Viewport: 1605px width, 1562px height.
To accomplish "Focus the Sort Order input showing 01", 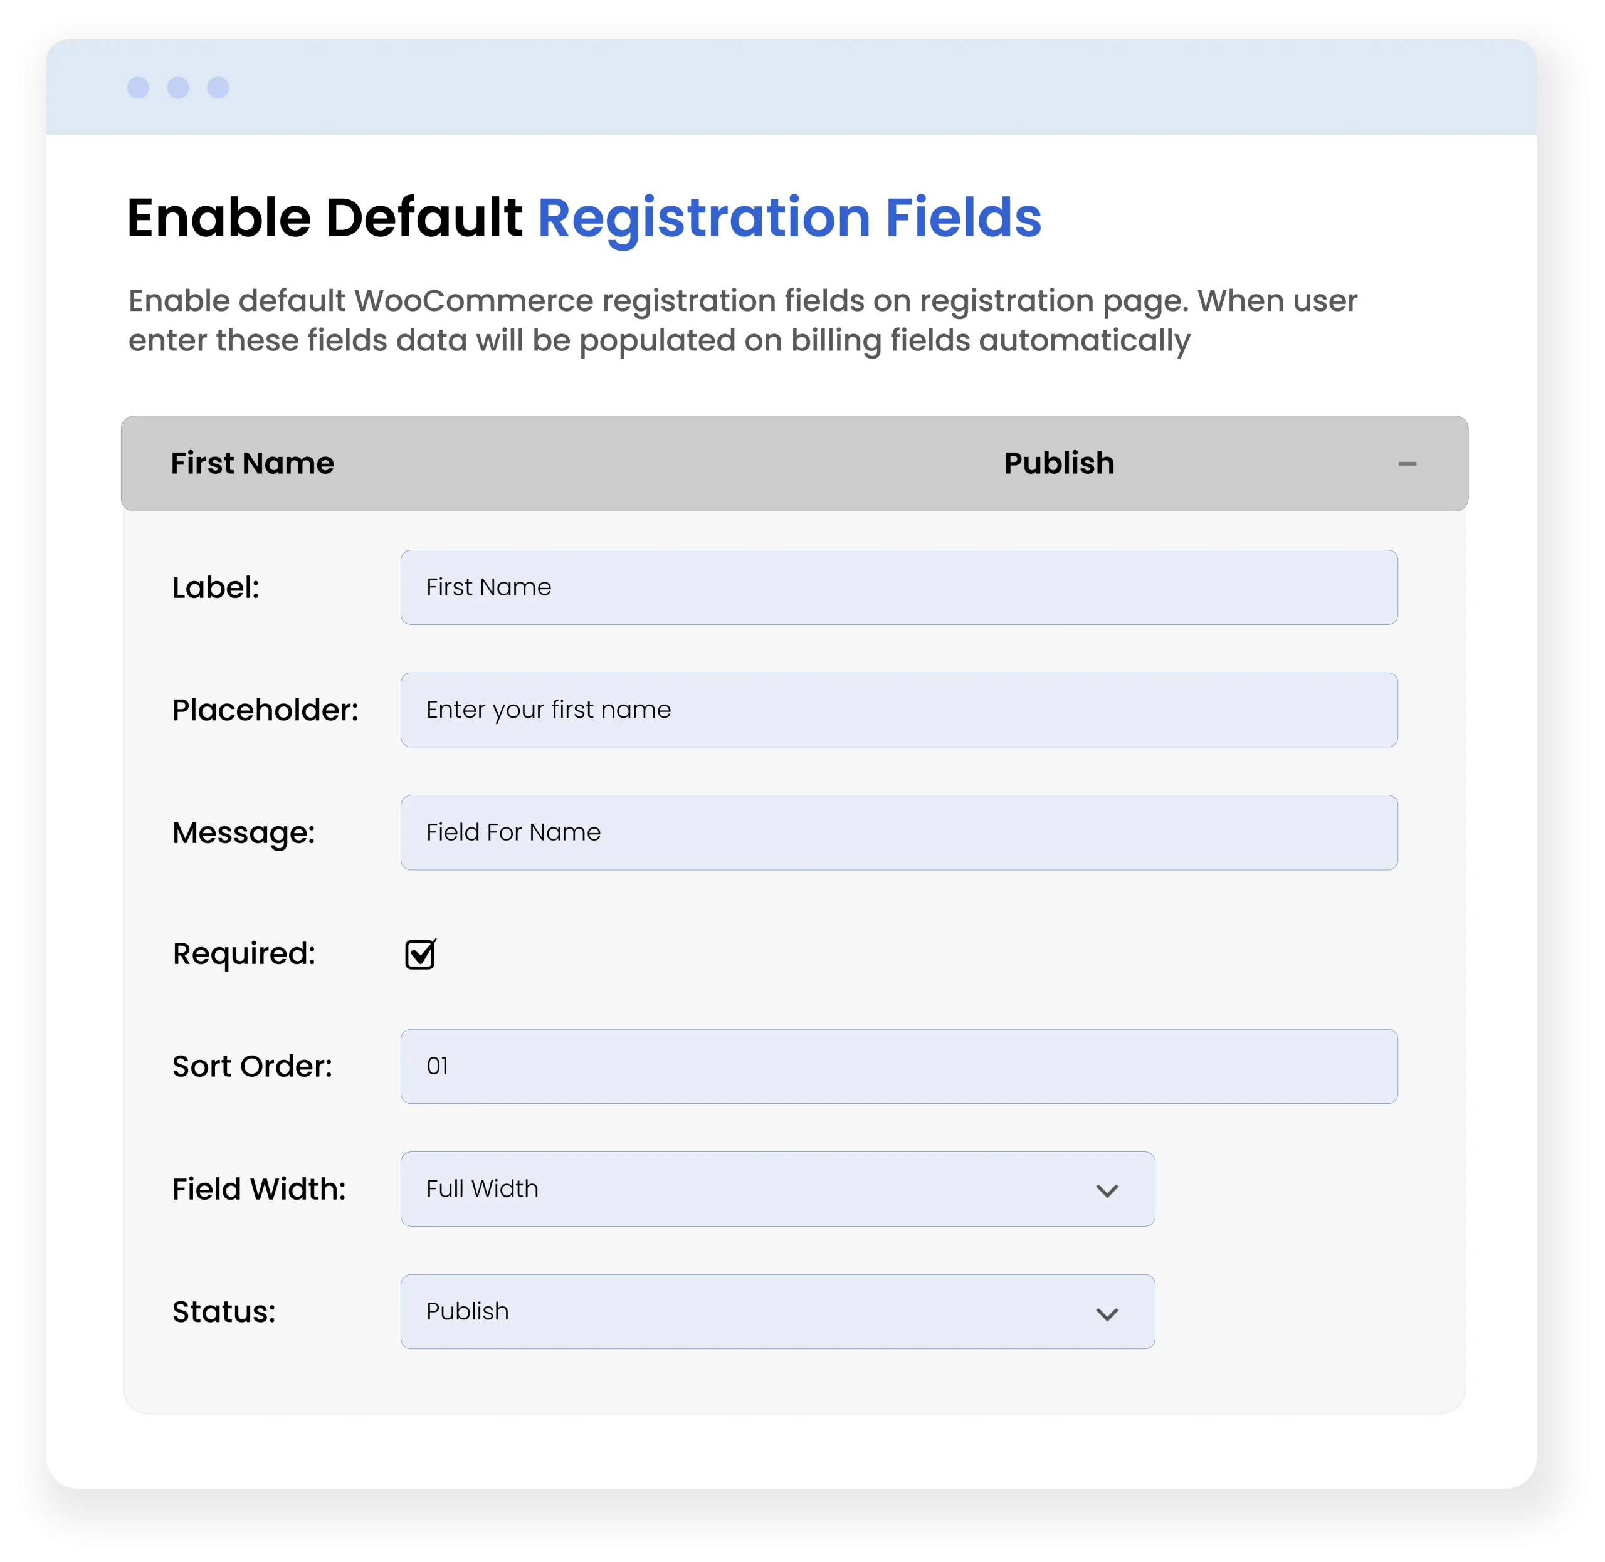I will click(x=898, y=1066).
